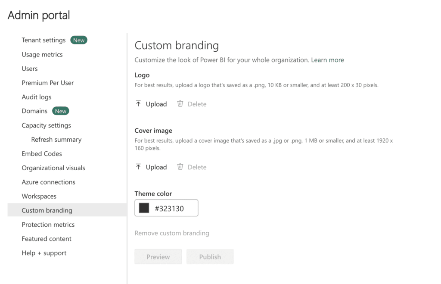Go to Featured content
The width and height of the screenshot is (441, 284).
tap(47, 239)
